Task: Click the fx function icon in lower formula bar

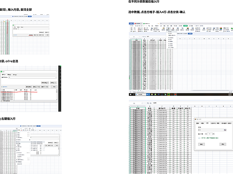Action: [x=151, y=103]
